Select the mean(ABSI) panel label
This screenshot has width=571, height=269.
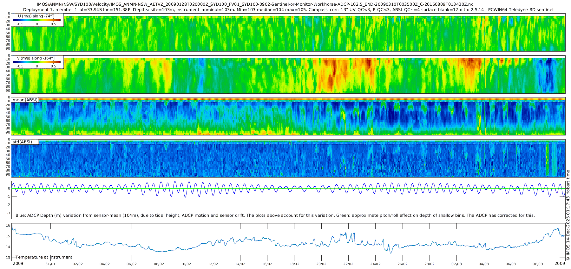[x=25, y=100]
